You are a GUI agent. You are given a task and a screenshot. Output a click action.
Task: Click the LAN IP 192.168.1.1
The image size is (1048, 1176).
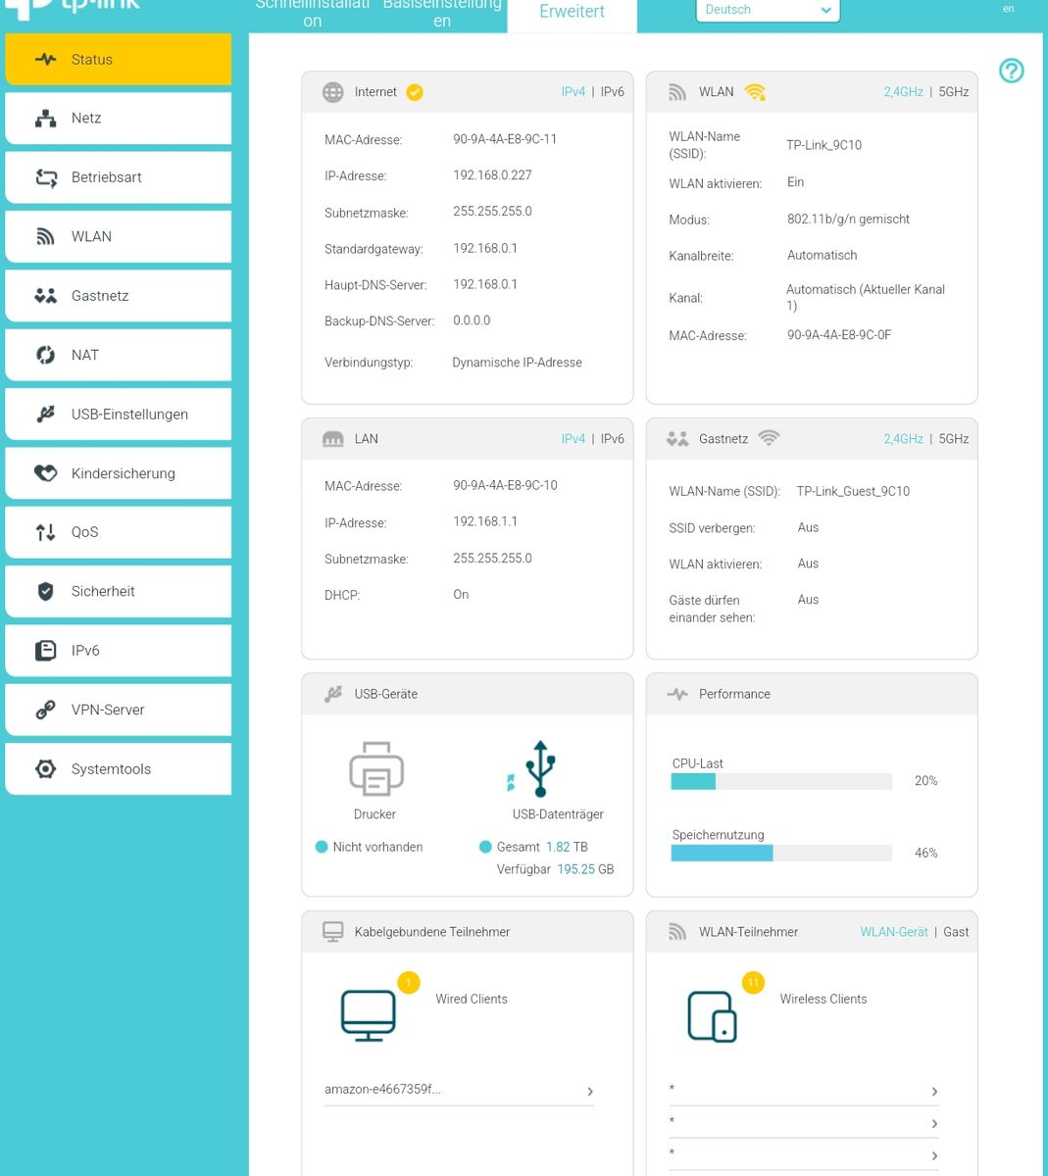point(485,521)
